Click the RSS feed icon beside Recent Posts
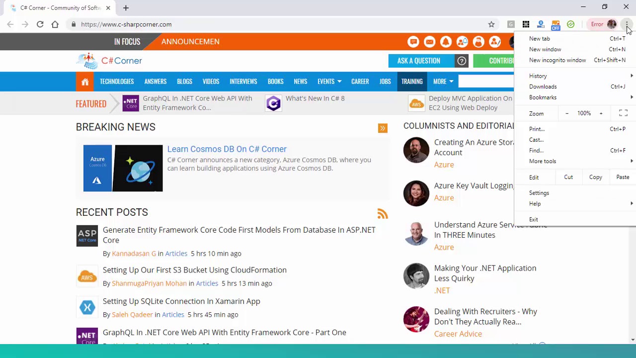 click(x=382, y=214)
